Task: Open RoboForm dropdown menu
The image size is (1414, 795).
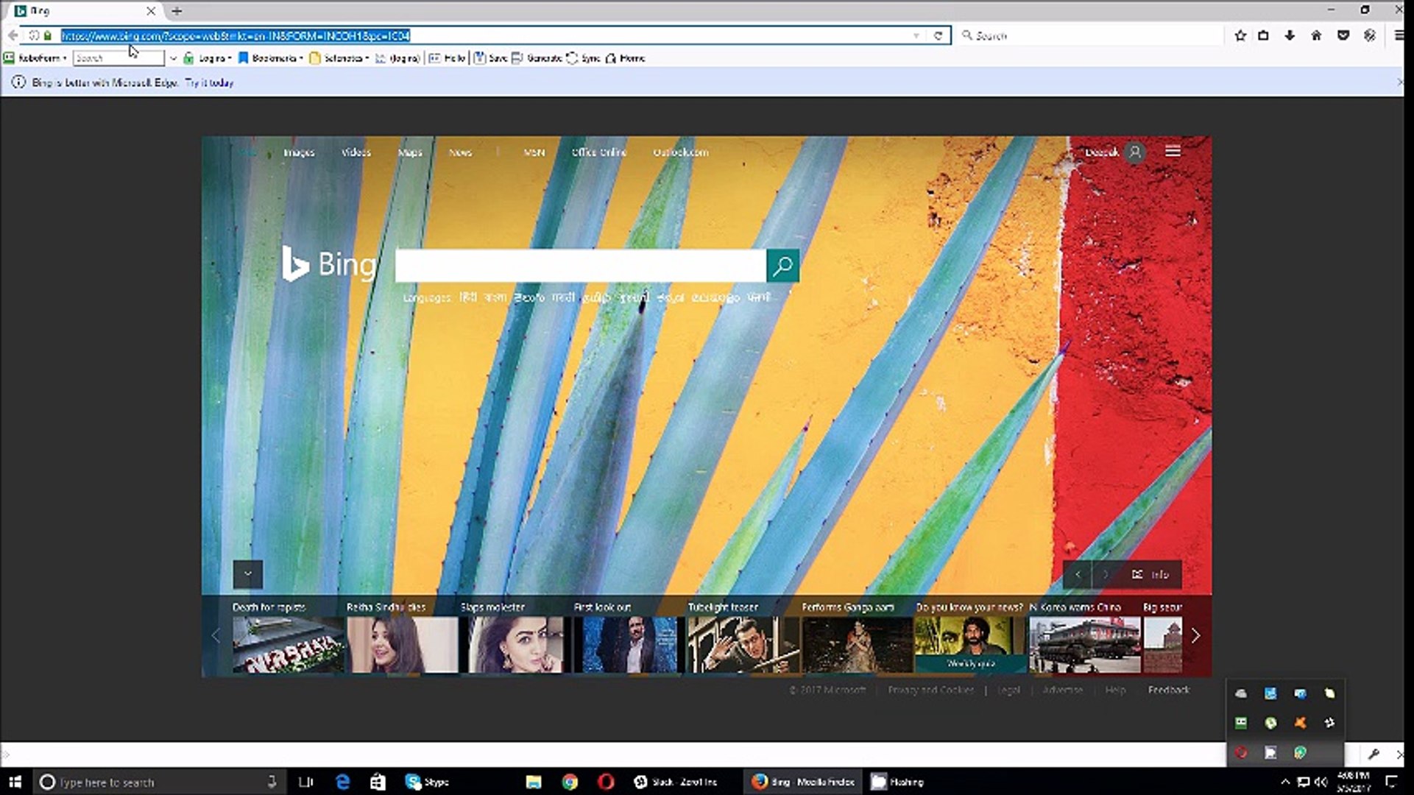Action: (35, 58)
